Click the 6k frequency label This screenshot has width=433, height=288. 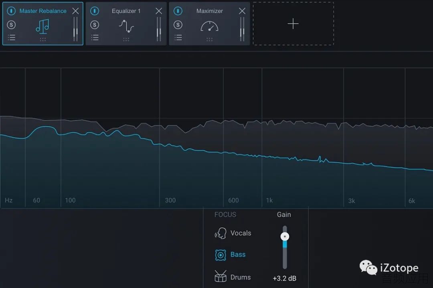(412, 201)
